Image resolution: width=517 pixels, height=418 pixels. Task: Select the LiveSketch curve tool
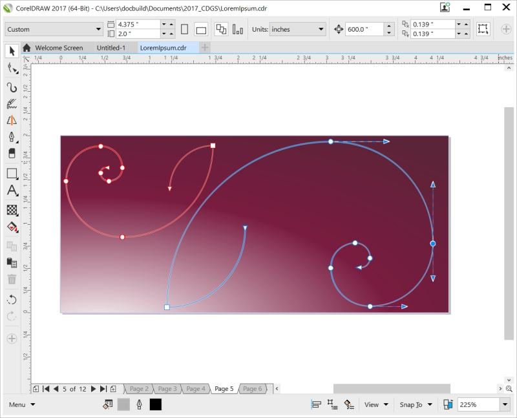point(12,87)
